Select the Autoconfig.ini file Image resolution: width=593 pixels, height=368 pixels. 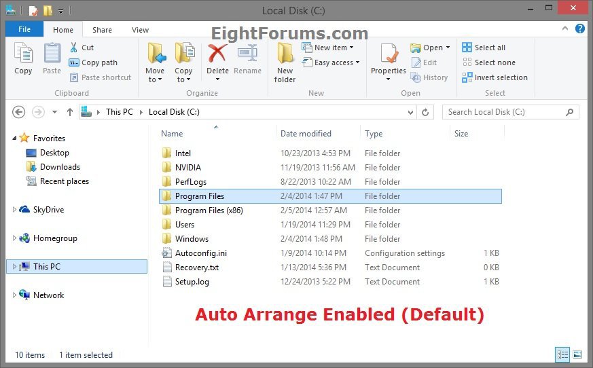click(x=330, y=253)
